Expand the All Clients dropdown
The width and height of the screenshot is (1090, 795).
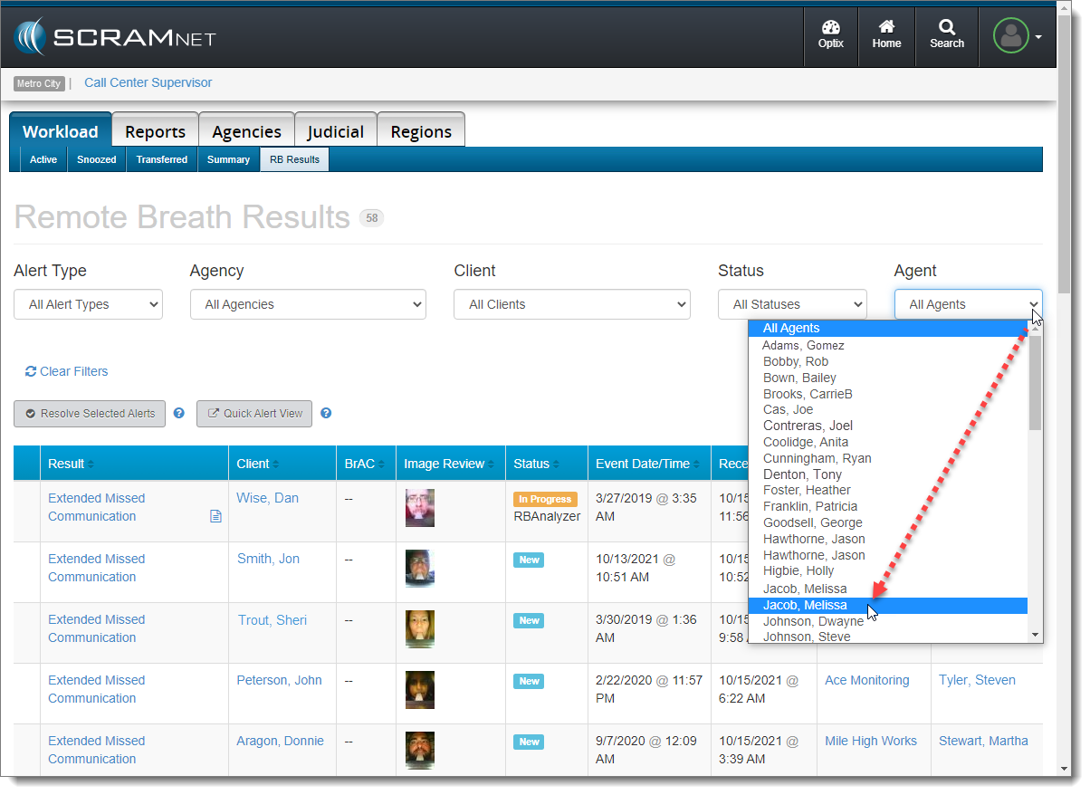571,305
